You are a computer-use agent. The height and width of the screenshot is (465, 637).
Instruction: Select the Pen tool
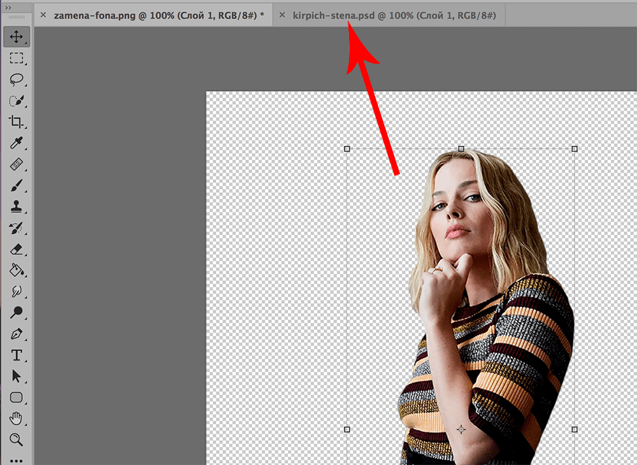pyautogui.click(x=17, y=334)
